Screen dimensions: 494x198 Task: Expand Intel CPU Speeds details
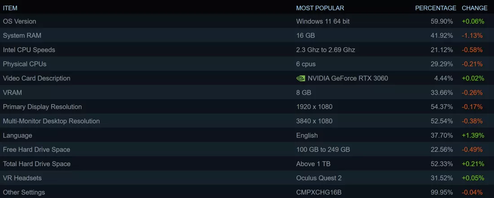click(247, 50)
